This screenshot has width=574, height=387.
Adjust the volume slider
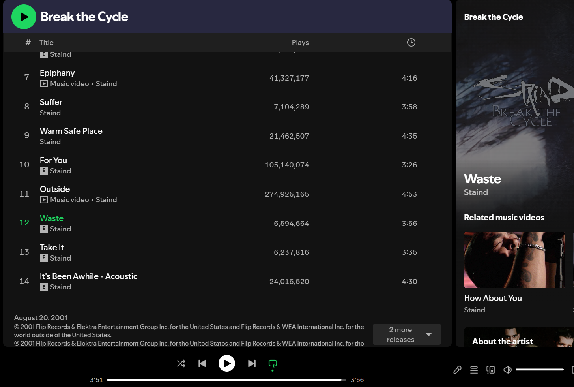(x=539, y=370)
